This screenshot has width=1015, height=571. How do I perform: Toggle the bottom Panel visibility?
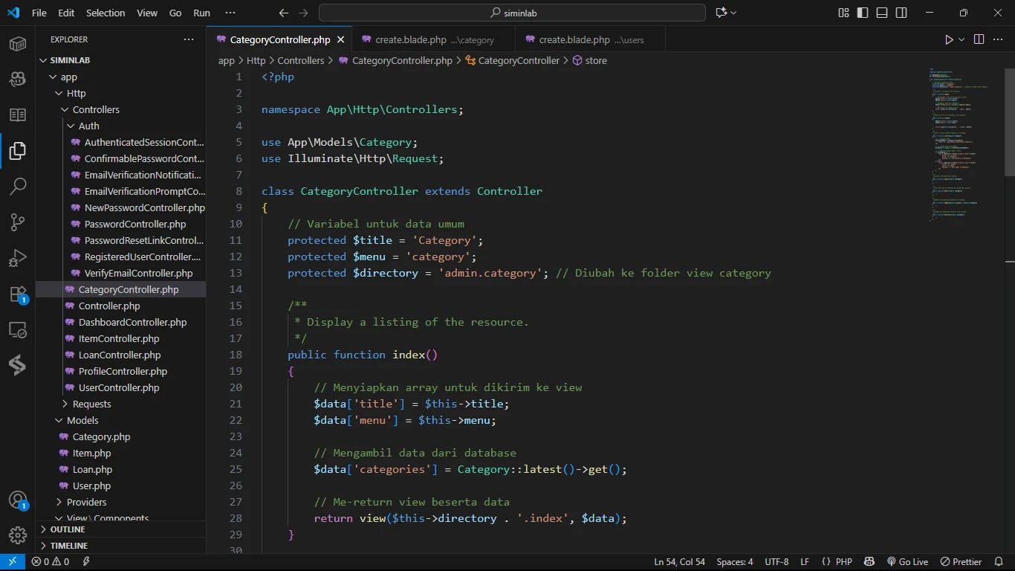(x=882, y=13)
